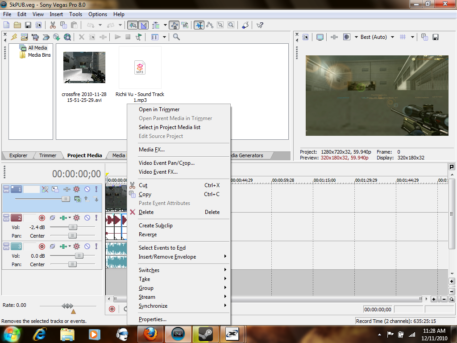
Task: Toggle Mute on audio track 2
Action: click(87, 218)
